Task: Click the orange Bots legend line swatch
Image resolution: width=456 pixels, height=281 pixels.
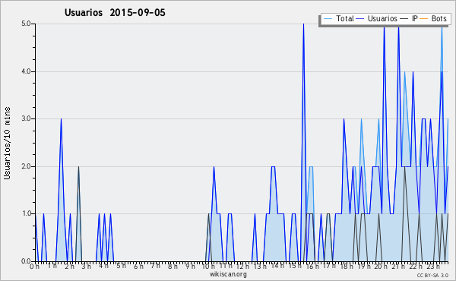Action: coord(424,19)
